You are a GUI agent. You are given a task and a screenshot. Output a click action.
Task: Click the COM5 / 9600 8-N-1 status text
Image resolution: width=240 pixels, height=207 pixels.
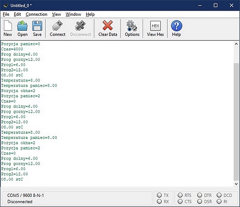pyautogui.click(x=25, y=195)
